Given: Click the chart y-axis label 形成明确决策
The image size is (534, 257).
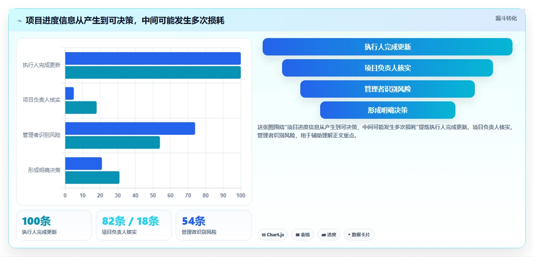Looking at the screenshot, I should [44, 170].
